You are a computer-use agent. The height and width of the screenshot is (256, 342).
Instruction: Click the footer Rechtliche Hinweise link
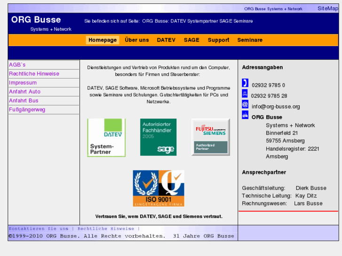(x=106, y=229)
